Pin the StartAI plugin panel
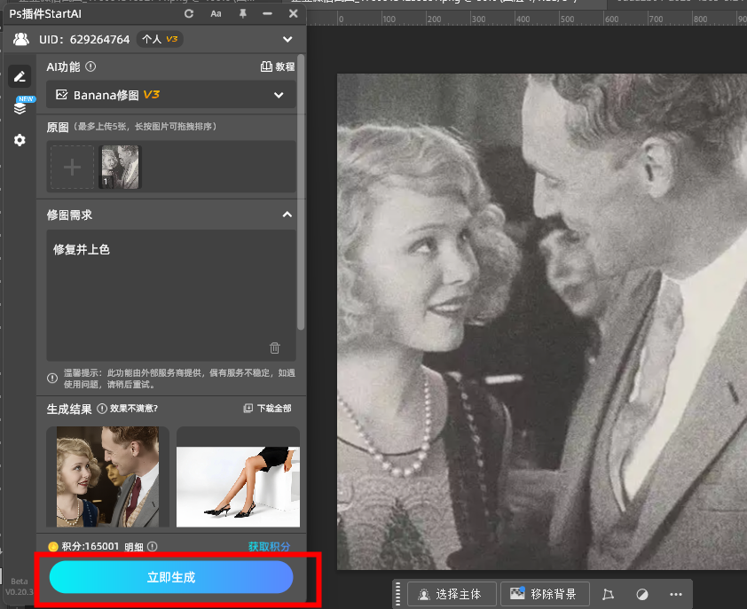This screenshot has width=747, height=609. tap(242, 14)
